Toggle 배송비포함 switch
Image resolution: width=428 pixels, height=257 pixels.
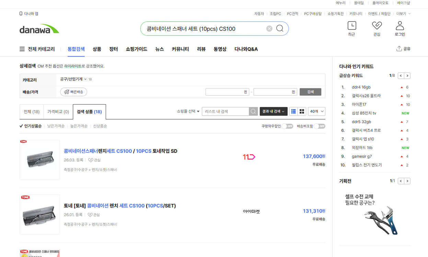320,126
